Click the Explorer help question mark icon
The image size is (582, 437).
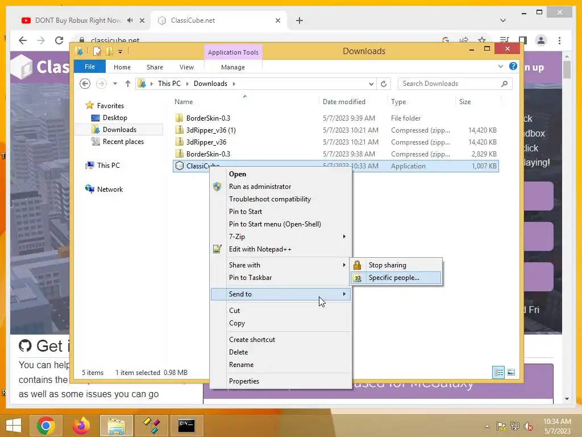click(x=513, y=67)
